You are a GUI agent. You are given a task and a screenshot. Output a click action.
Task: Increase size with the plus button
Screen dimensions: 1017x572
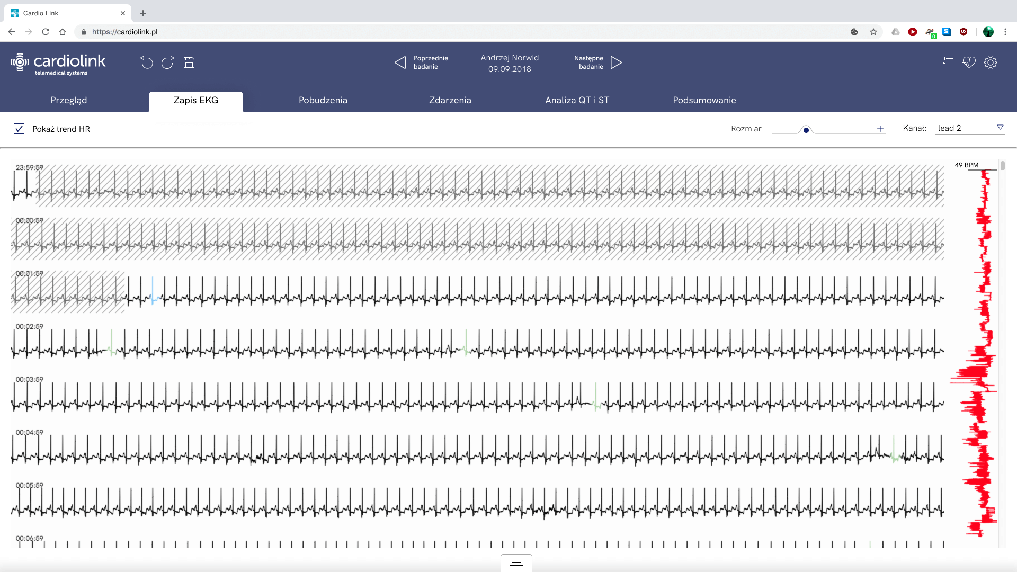pyautogui.click(x=880, y=129)
